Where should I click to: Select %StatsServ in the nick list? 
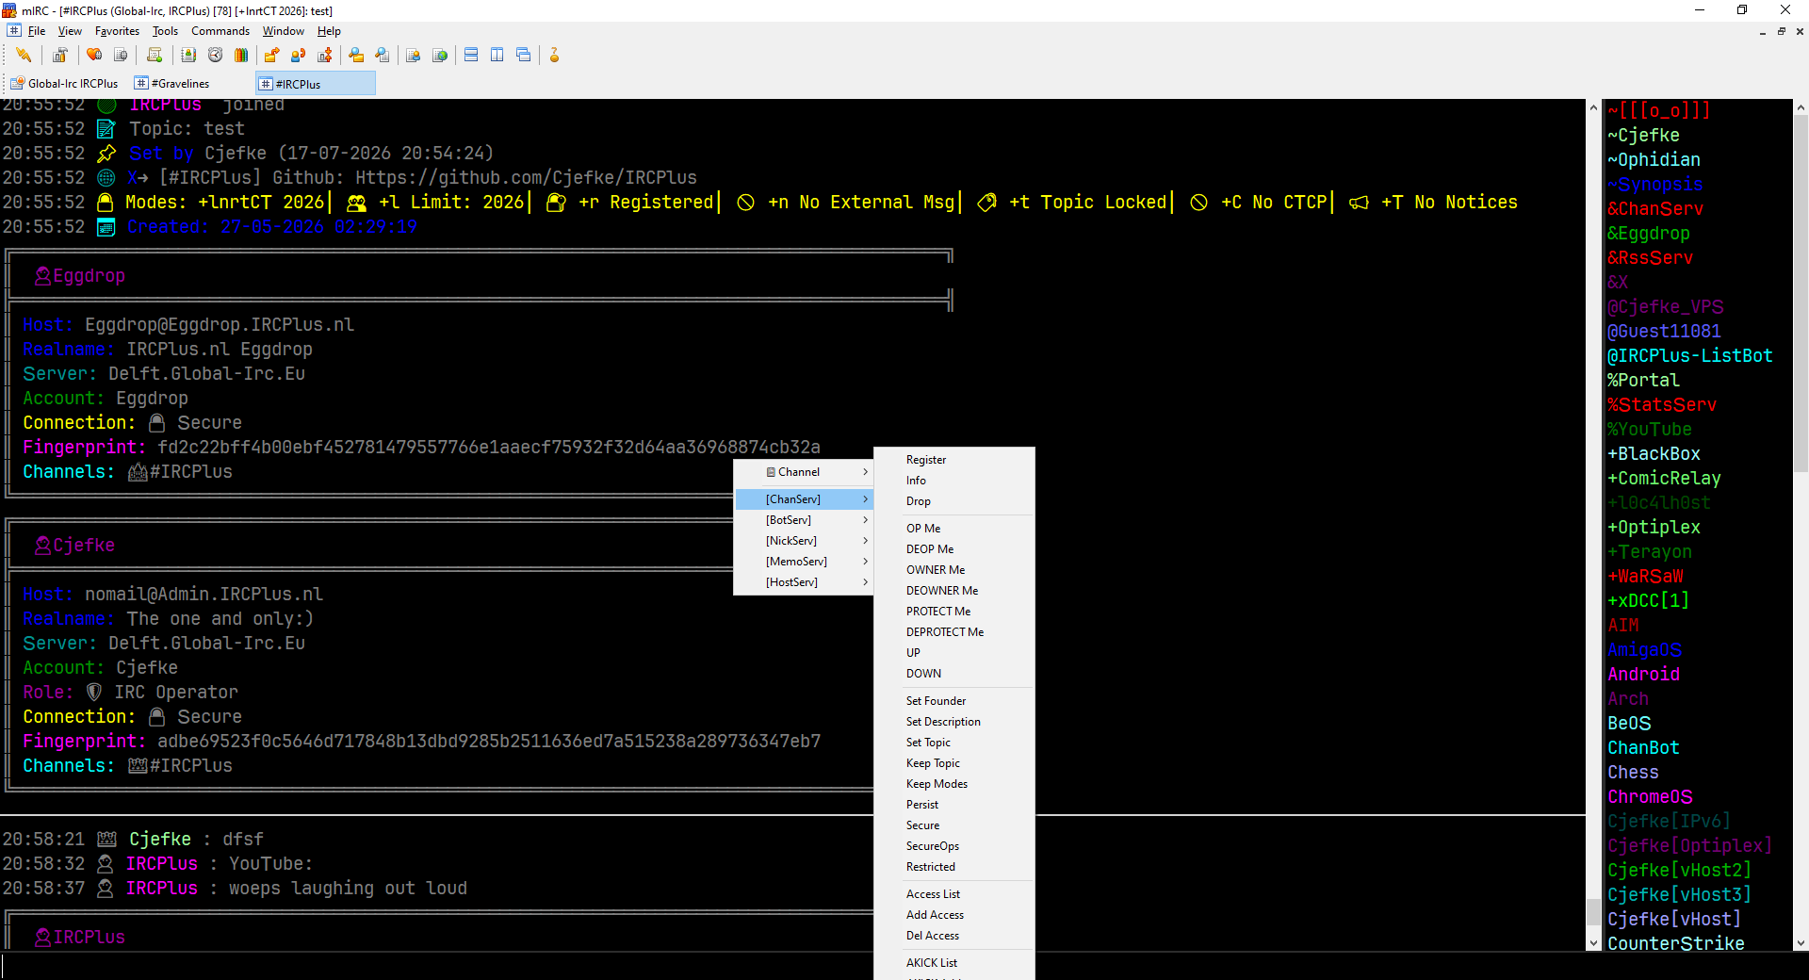[1662, 405]
